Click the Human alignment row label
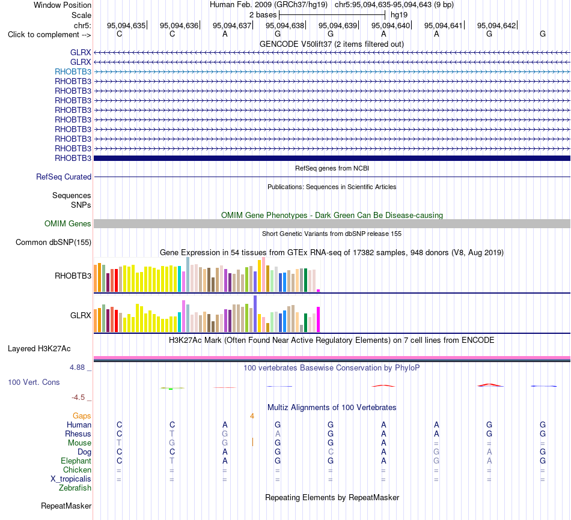Image resolution: width=571 pixels, height=520 pixels. (79, 425)
